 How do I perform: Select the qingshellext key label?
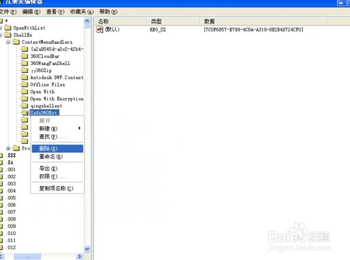coord(46,106)
